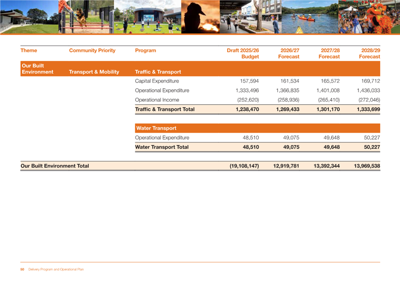Click Water Transport Total label

click(162, 147)
